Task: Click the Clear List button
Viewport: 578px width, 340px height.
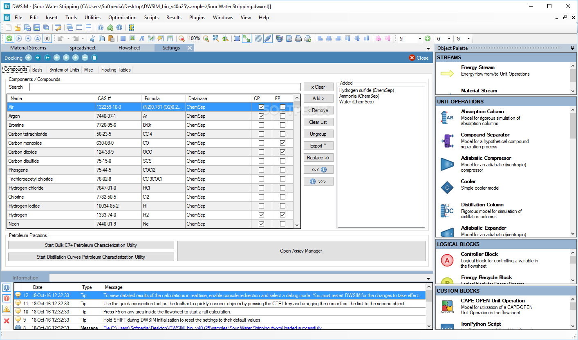Action: tap(318, 122)
